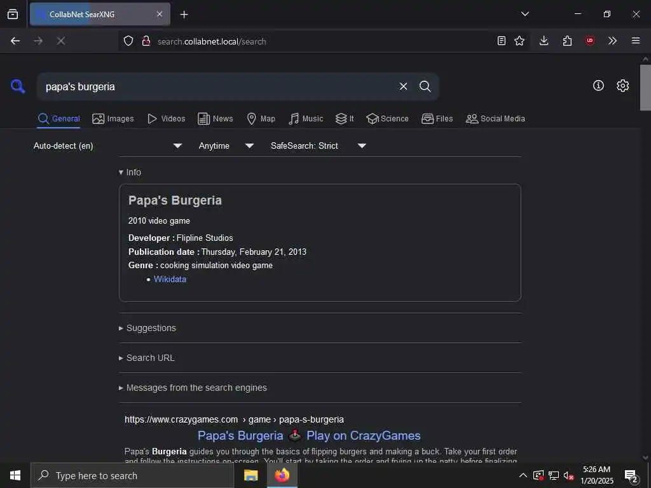This screenshot has height=488, width=651.
Task: Open tracking protection shield icon
Action: (x=128, y=41)
